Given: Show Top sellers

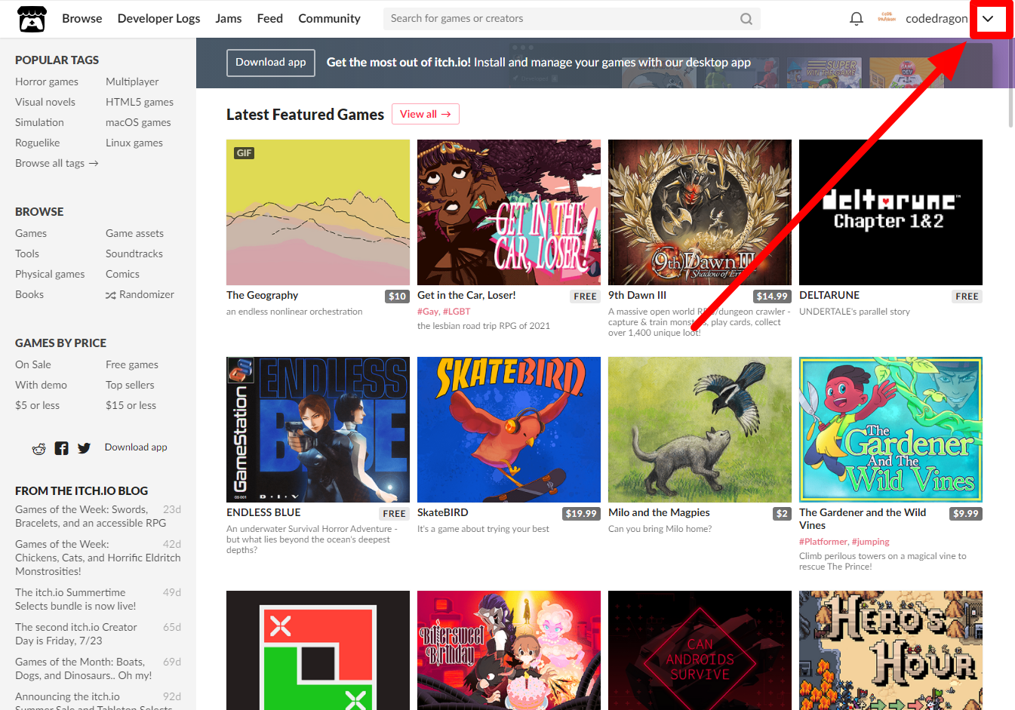Looking at the screenshot, I should tap(130, 385).
